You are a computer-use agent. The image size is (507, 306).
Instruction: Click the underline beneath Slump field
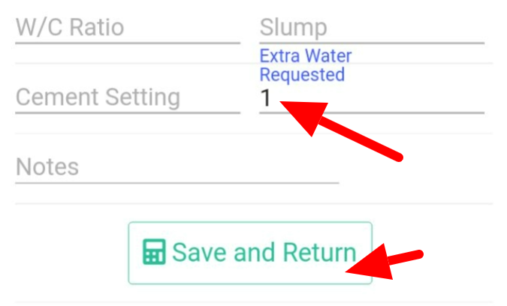[x=372, y=43]
